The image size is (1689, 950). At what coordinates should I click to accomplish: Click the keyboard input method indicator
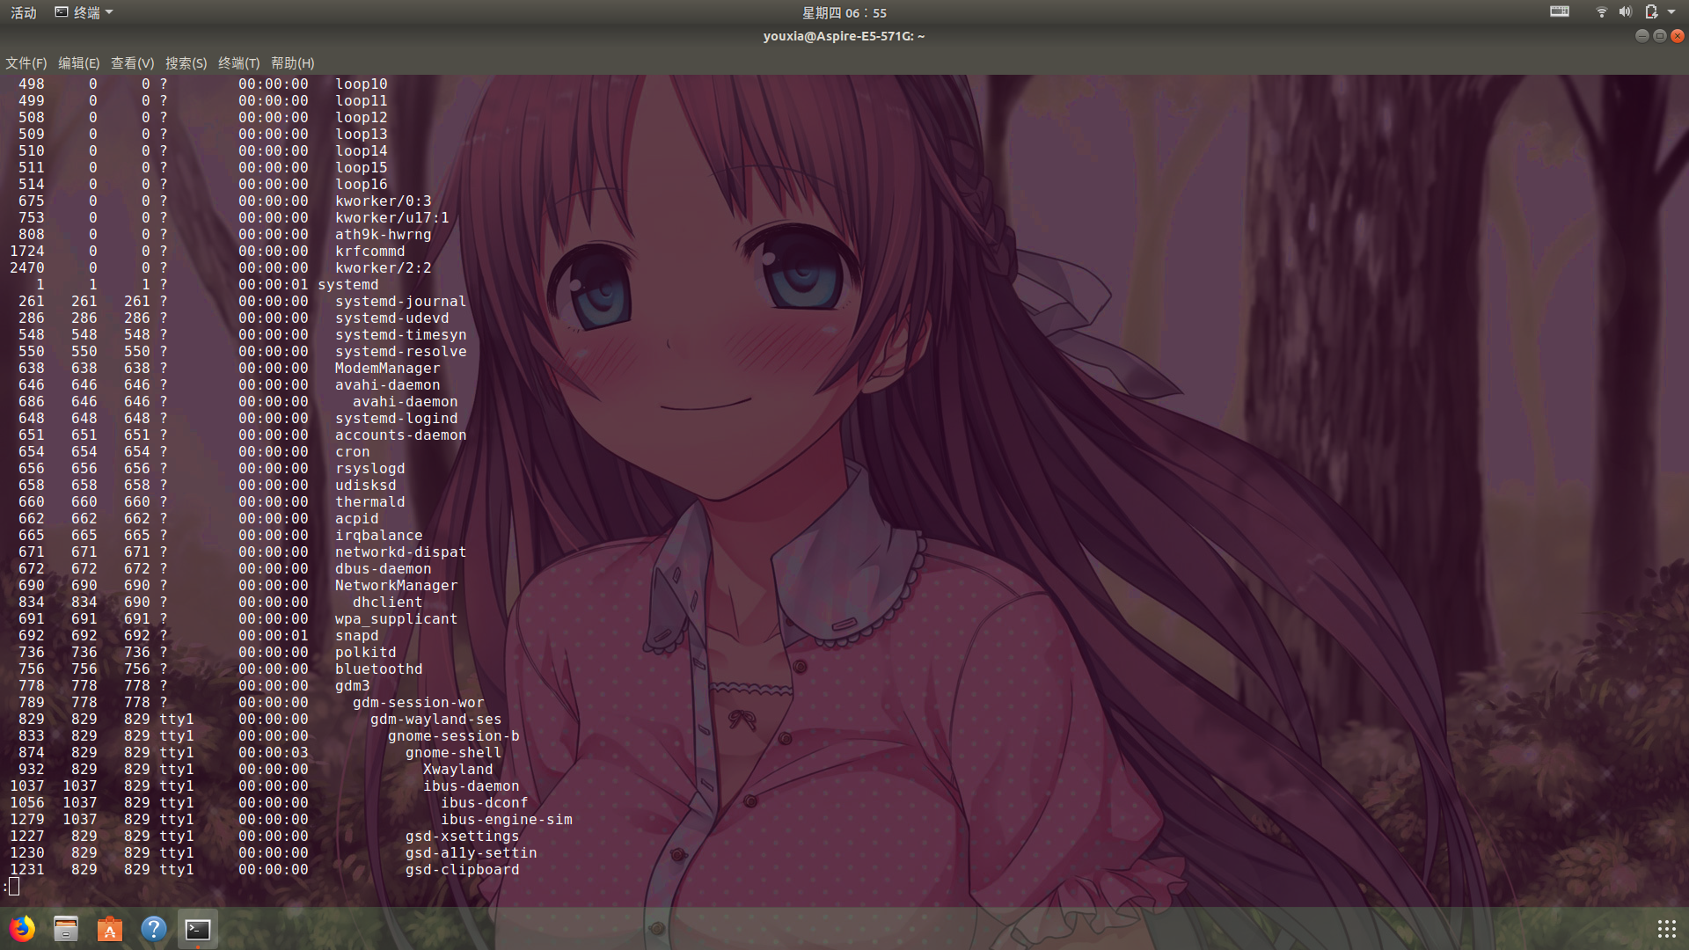(x=1560, y=11)
